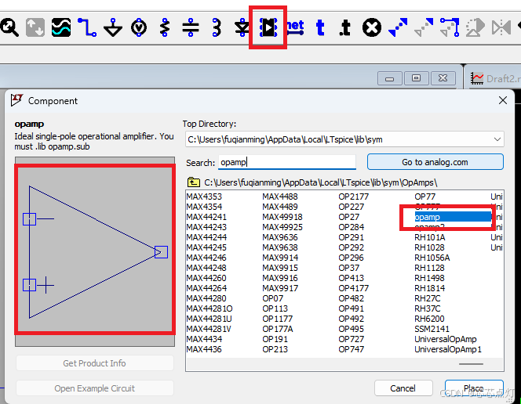Image resolution: width=521 pixels, height=404 pixels.
Task: Select the blue drag tool icon
Action: (x=450, y=27)
